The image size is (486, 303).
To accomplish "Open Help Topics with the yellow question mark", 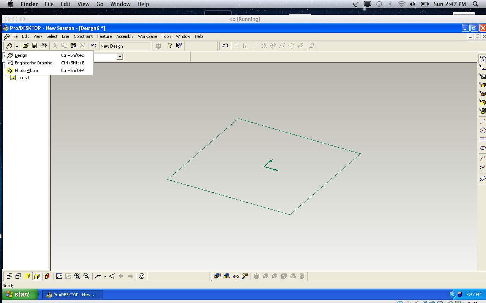I will [x=170, y=46].
